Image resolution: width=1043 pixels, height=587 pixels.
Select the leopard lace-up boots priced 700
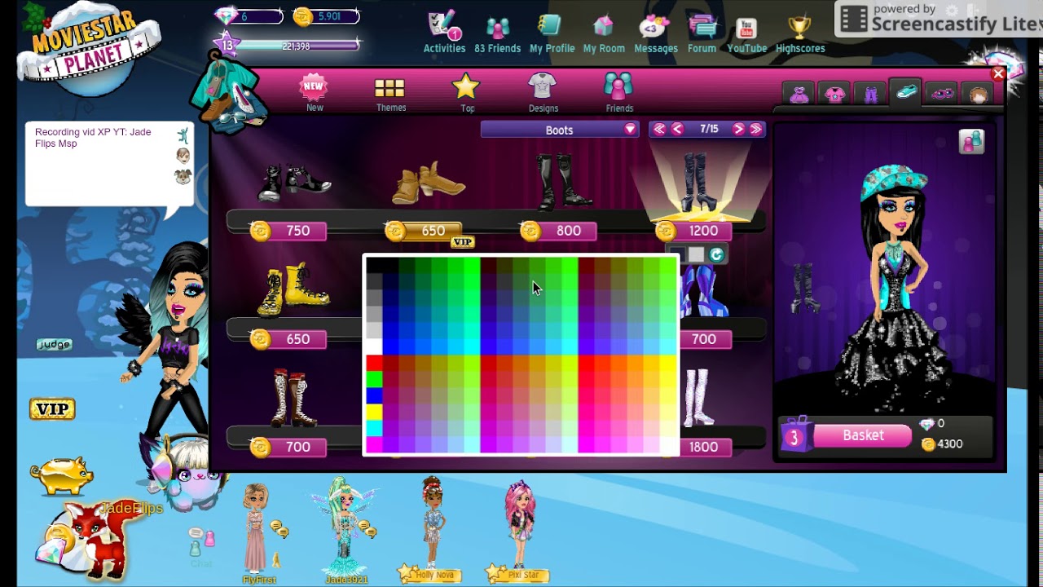[x=293, y=399]
